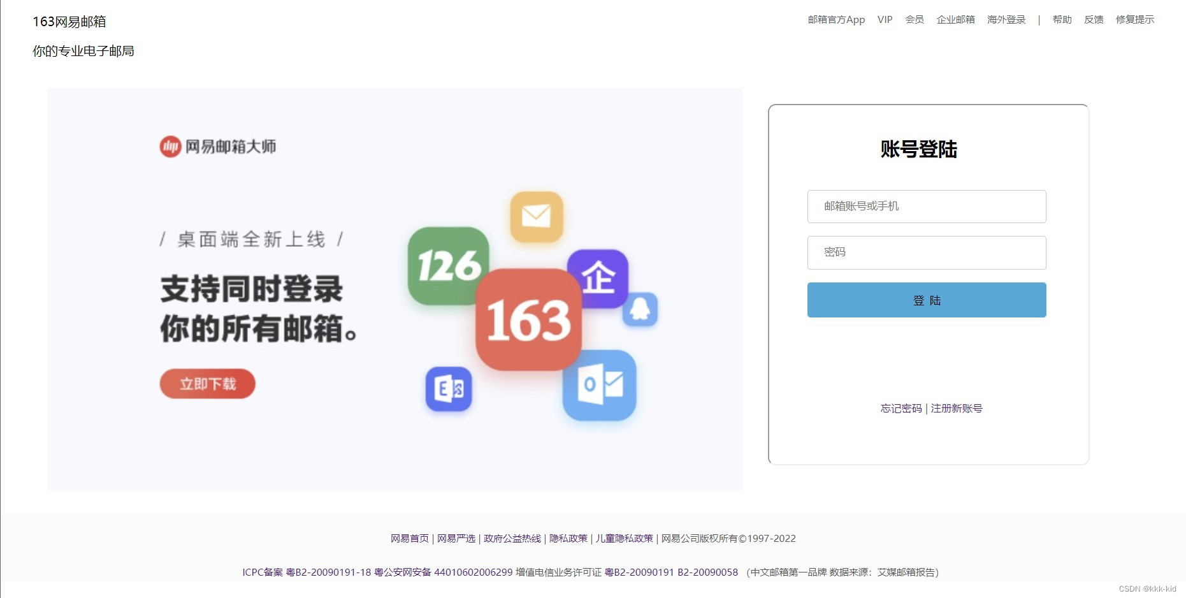Open 邮箱官方App in top navigation
The width and height of the screenshot is (1186, 598).
(836, 20)
